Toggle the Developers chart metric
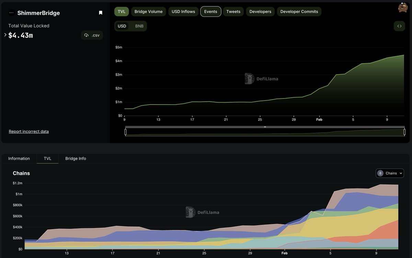Image resolution: width=412 pixels, height=258 pixels. [x=260, y=12]
